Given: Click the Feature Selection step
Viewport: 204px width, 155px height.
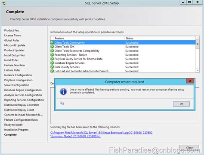Looking at the screenshot, I should pyautogui.click(x=15, y=65).
